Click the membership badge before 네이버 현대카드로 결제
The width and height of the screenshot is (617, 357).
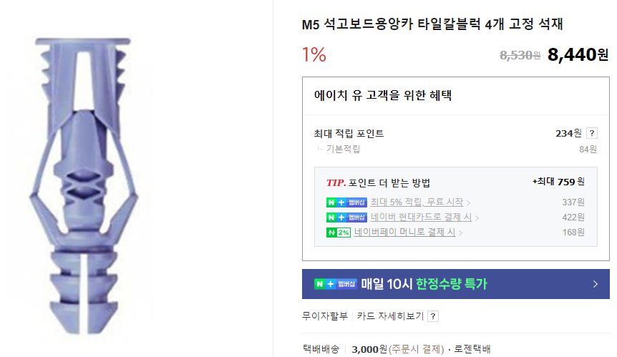(346, 217)
